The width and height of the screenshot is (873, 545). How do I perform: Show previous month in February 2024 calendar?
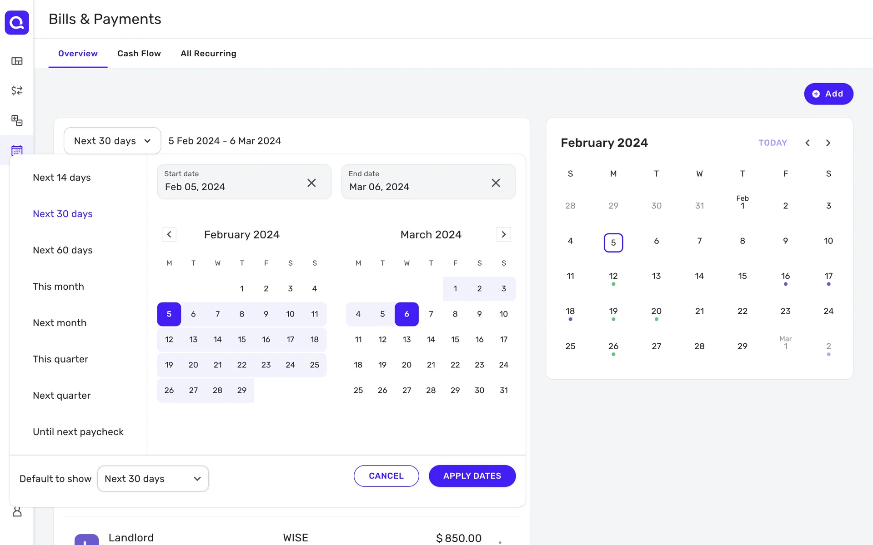[x=808, y=143]
